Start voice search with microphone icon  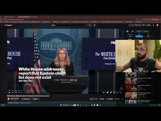pyautogui.click(x=95, y=25)
